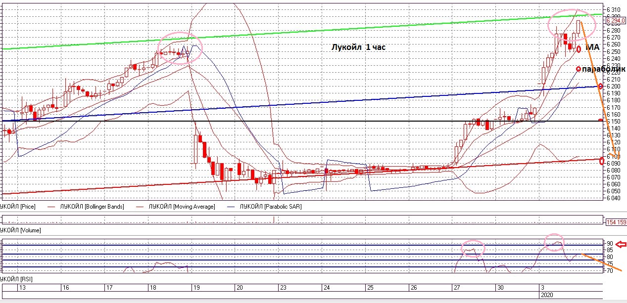Click the ЛУКОЙЛ [RSI] panel label

(16, 279)
